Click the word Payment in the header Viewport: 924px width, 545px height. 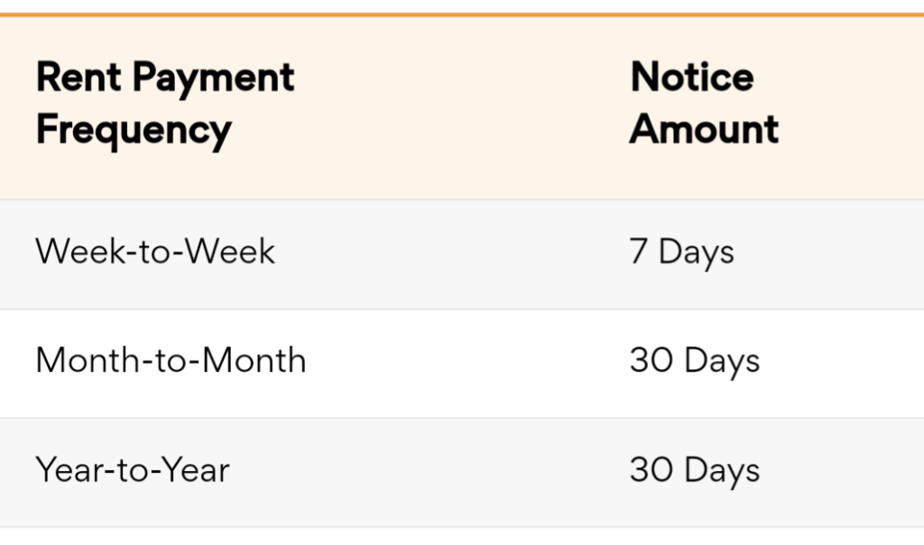point(213,79)
